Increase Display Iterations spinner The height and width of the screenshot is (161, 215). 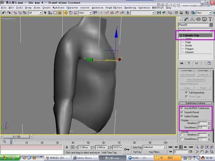click(x=209, y=122)
